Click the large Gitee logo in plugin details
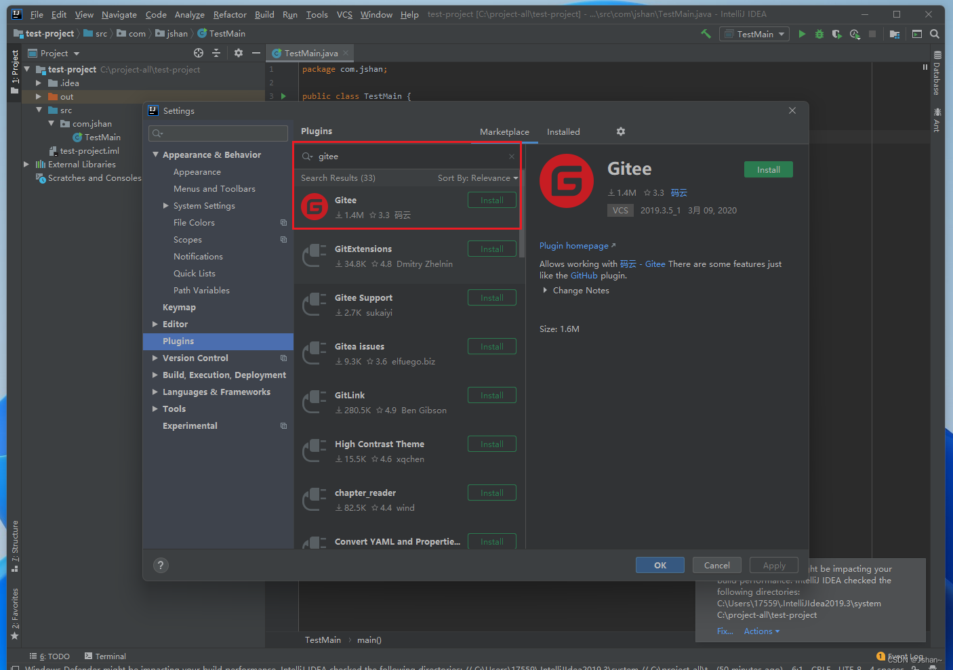This screenshot has width=953, height=670. 566,181
